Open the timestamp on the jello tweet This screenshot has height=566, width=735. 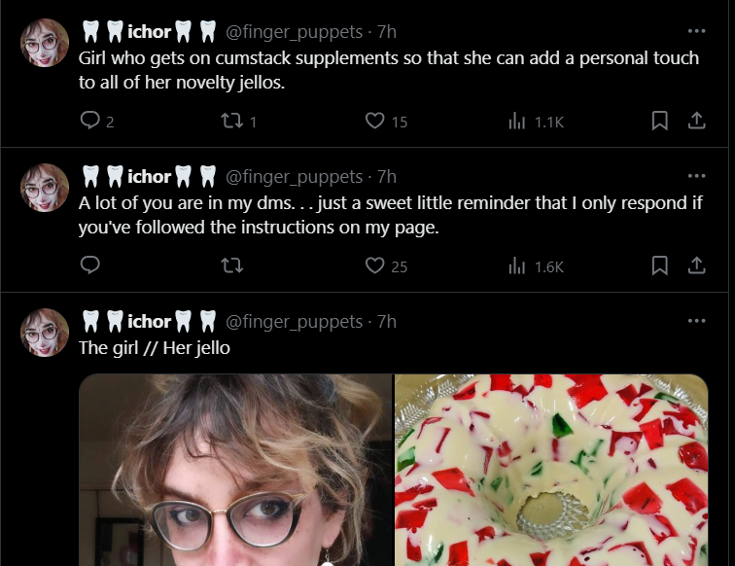(387, 321)
